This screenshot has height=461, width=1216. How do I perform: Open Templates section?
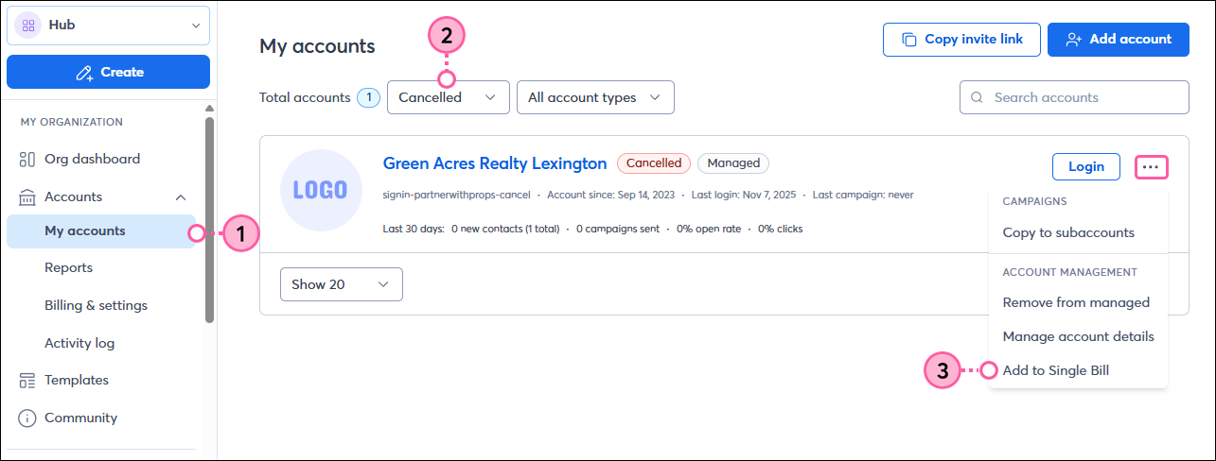pos(77,380)
